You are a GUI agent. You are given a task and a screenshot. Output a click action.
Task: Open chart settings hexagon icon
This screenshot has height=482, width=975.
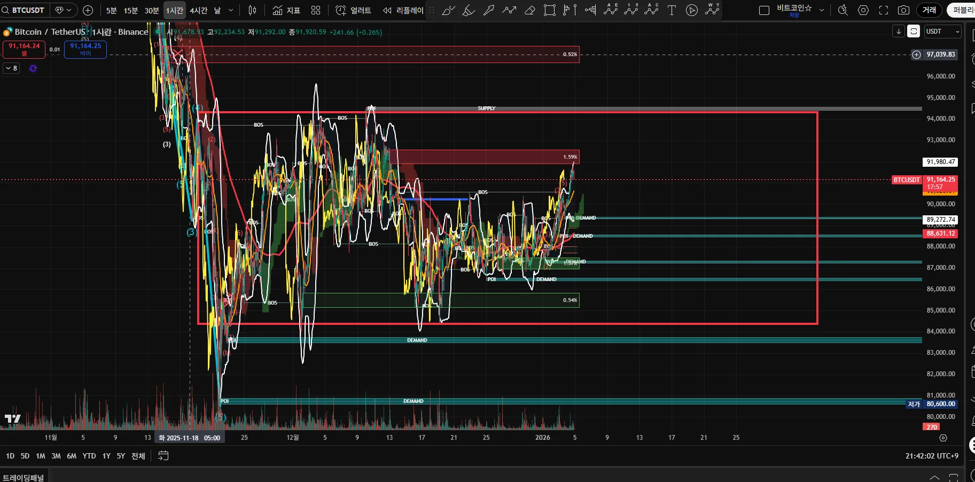(863, 10)
